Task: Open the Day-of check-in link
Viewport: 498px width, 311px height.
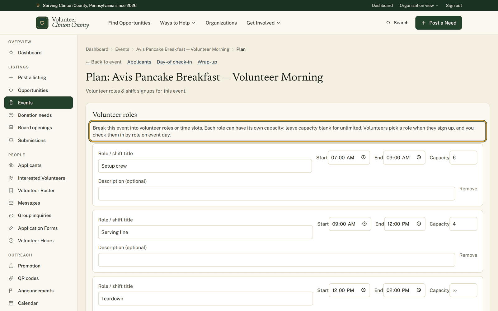Action: coord(174,62)
